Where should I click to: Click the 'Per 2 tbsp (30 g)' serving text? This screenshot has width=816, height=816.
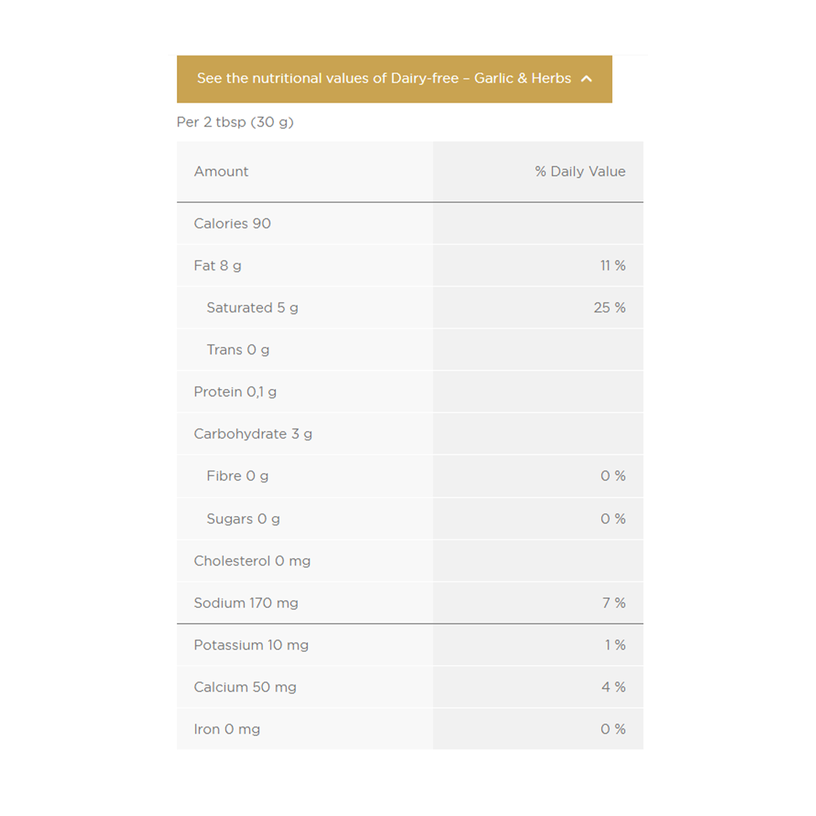(235, 122)
